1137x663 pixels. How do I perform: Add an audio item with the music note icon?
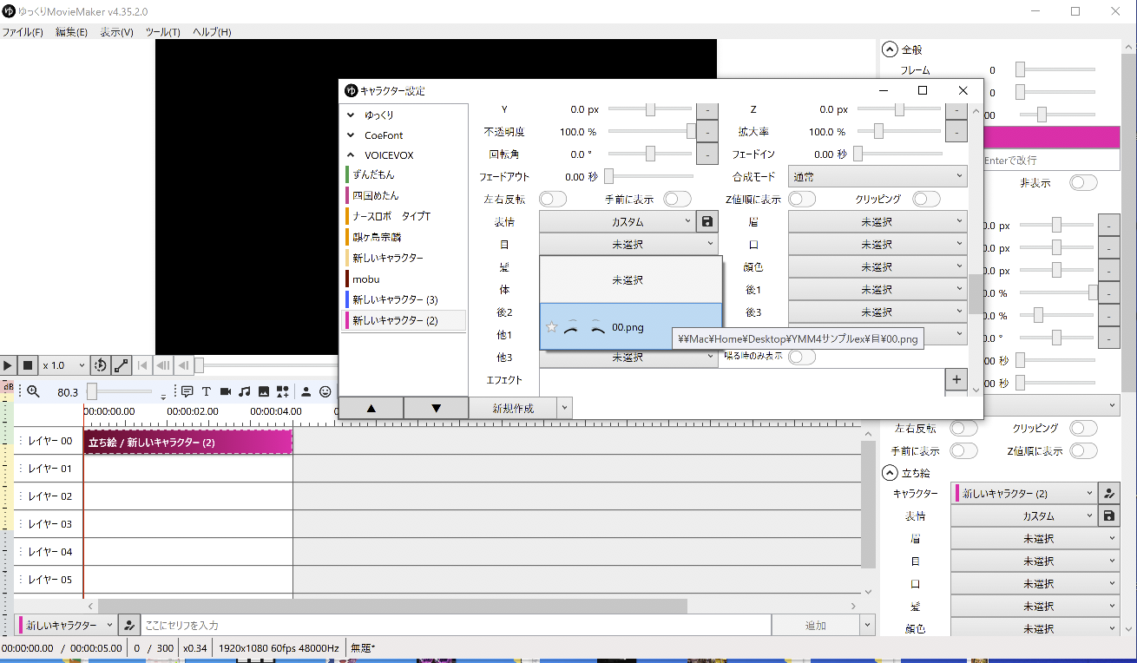click(x=245, y=391)
